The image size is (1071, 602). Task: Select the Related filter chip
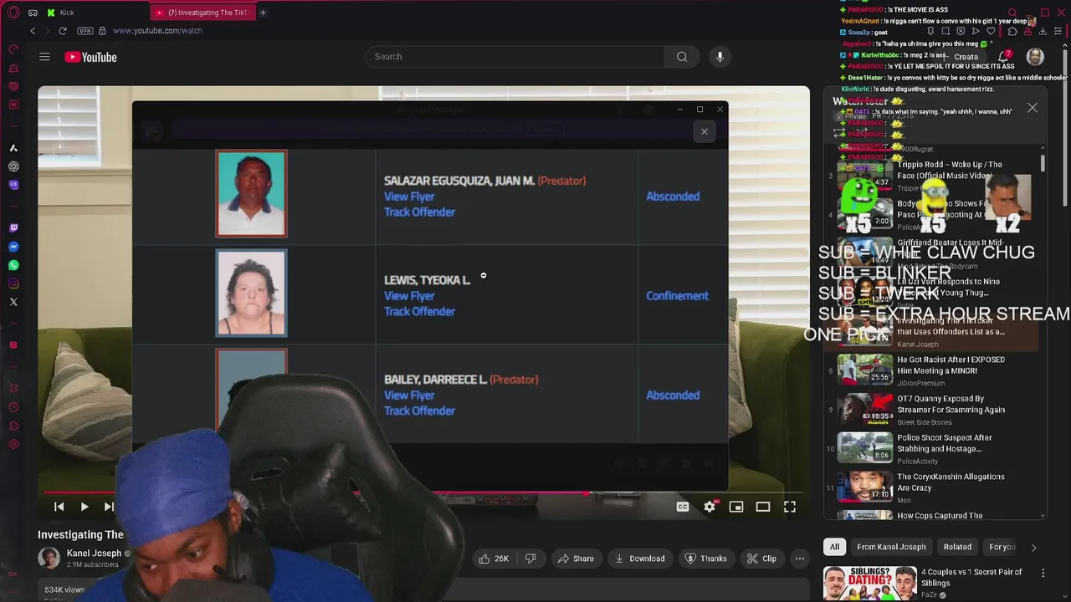pos(957,547)
